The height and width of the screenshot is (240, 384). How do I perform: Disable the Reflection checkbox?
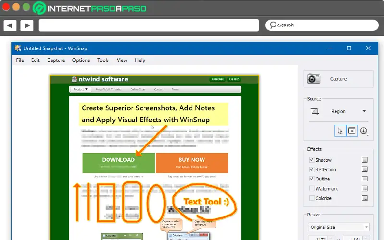click(x=312, y=169)
